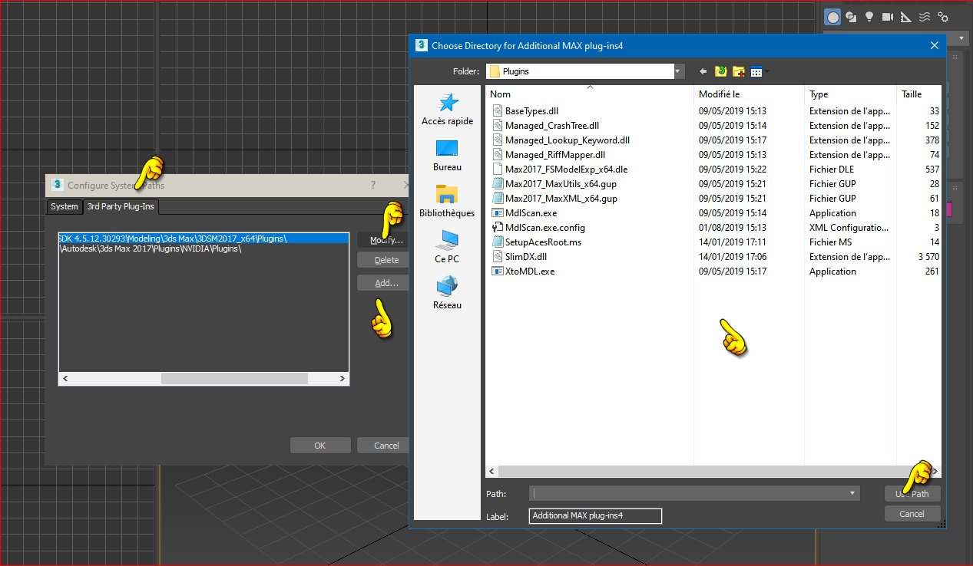Viewport: 973px width, 566px height.
Task: Select file Max2017_MaxUtils_x64.gup
Action: pyautogui.click(x=561, y=184)
